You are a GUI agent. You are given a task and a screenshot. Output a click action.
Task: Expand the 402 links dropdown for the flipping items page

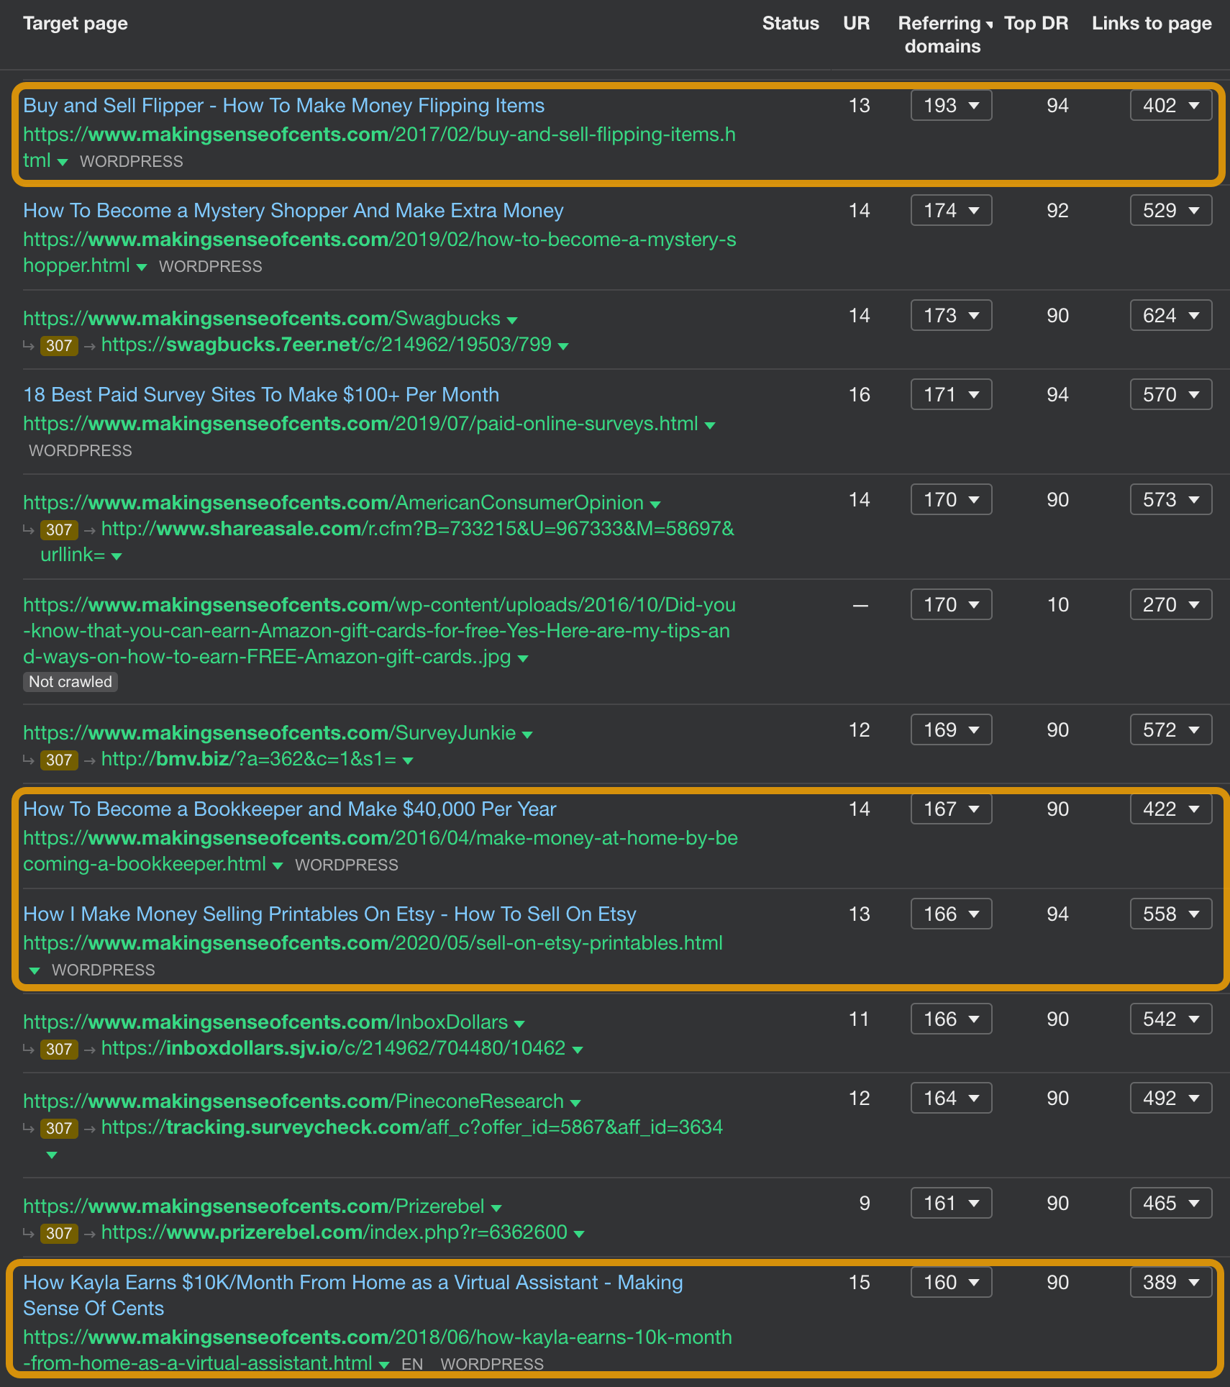[x=1170, y=105]
